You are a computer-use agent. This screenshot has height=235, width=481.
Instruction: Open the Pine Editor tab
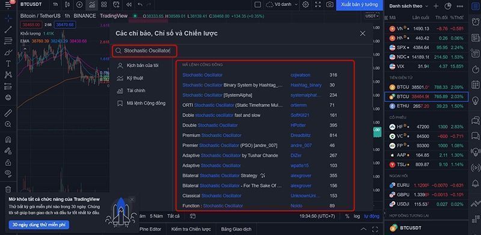click(x=150, y=229)
